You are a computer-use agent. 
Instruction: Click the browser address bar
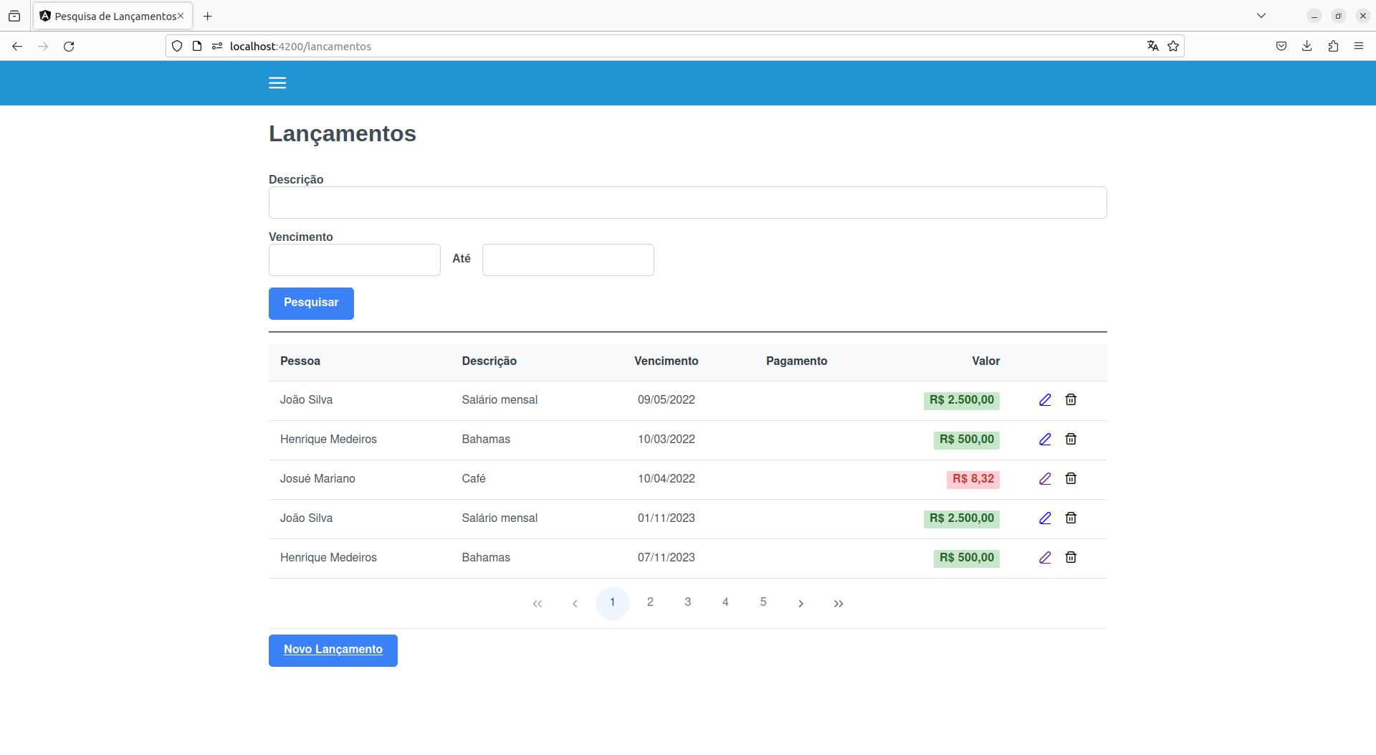674,47
